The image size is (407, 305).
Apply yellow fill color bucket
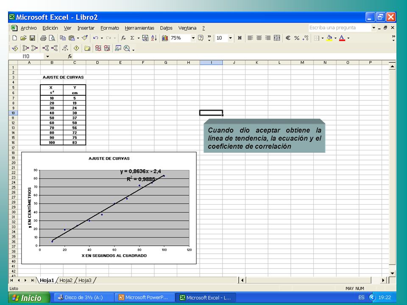(329, 38)
